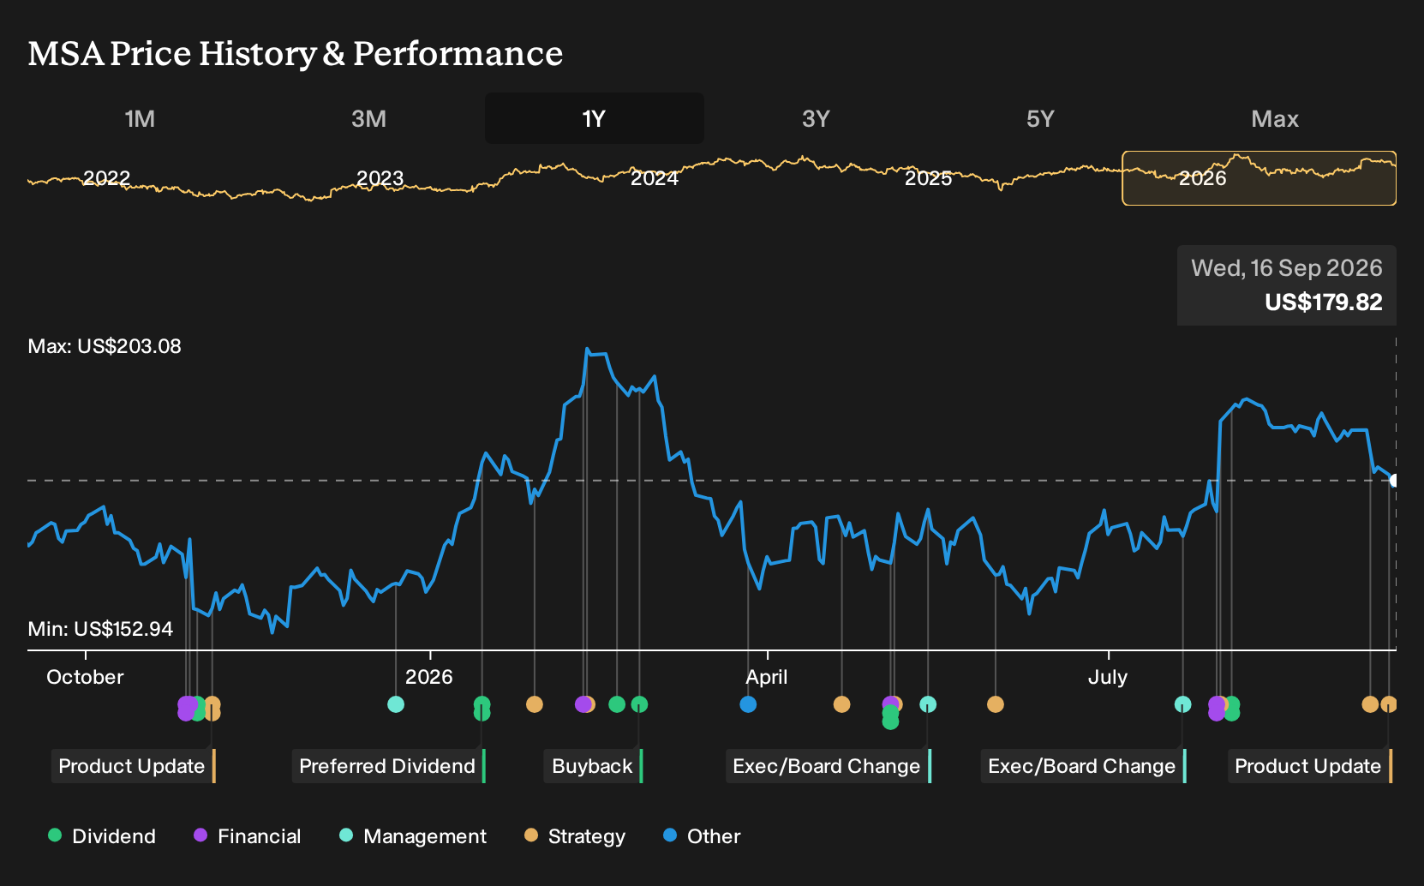Jump to 2022 in the overview chart
This screenshot has height=886, width=1424.
click(x=106, y=178)
